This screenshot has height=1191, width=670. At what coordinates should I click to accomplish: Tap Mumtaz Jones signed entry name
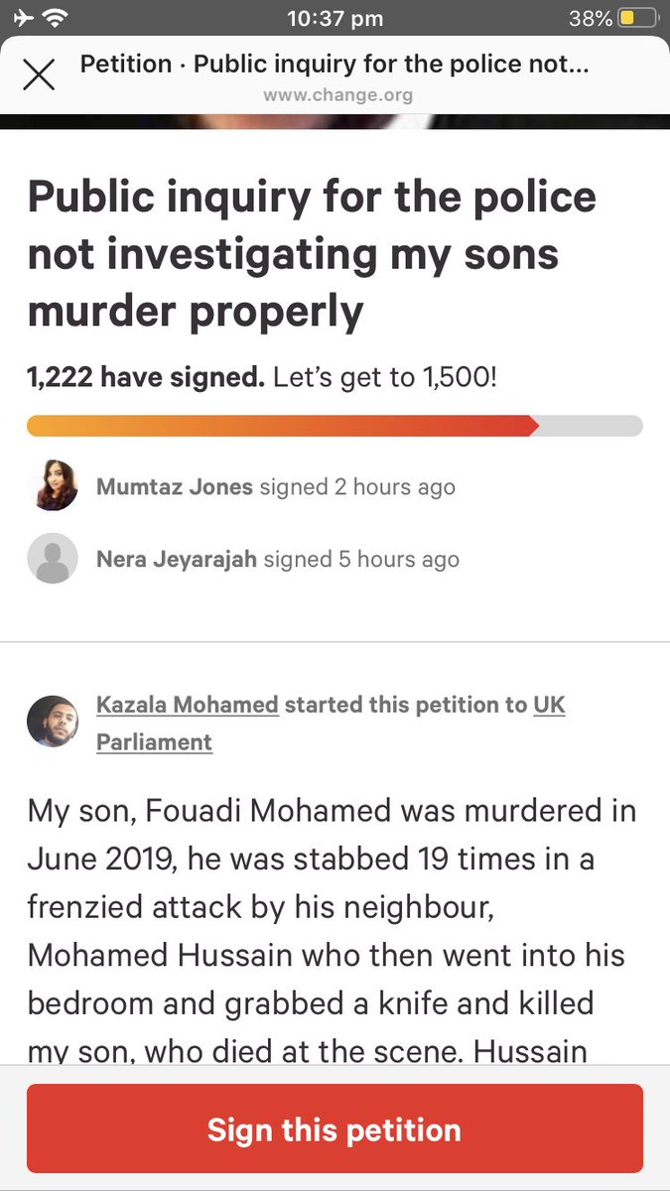(x=175, y=487)
